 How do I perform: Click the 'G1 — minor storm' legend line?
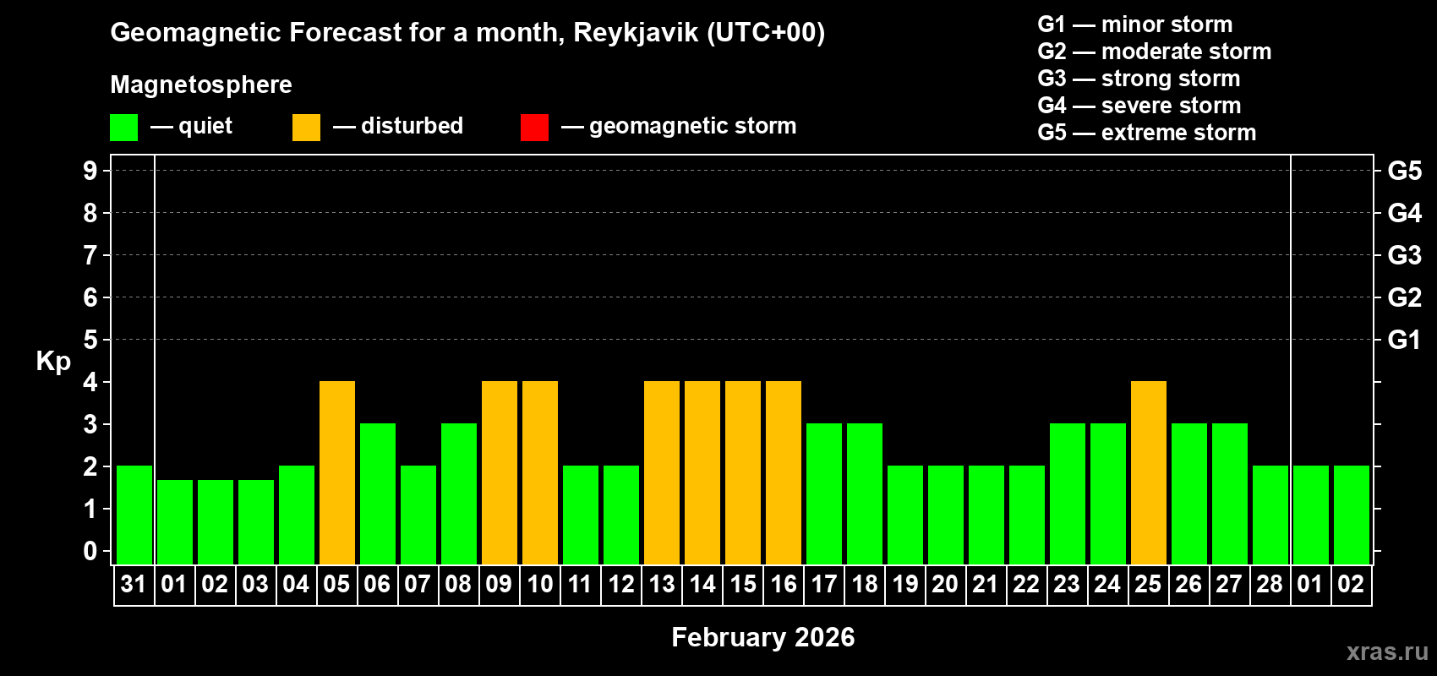tap(1135, 25)
